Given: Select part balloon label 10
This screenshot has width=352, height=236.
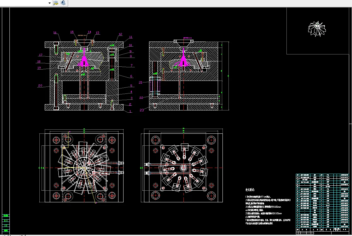Looking at the screenshot, I should [x=130, y=45].
